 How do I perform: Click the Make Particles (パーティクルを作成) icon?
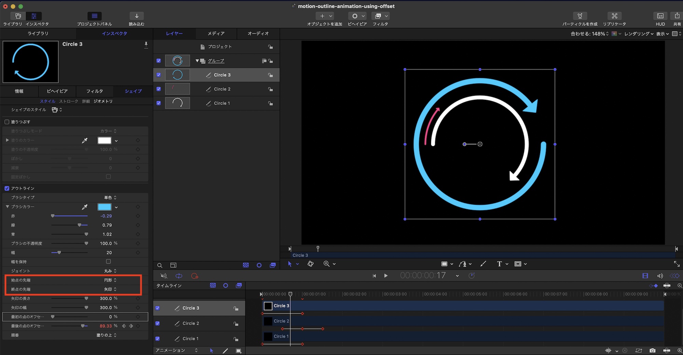point(580,16)
